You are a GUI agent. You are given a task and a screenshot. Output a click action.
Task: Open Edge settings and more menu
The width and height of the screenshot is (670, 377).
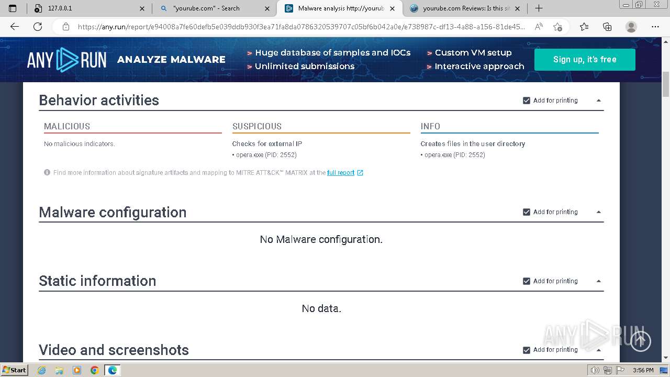pyautogui.click(x=655, y=27)
